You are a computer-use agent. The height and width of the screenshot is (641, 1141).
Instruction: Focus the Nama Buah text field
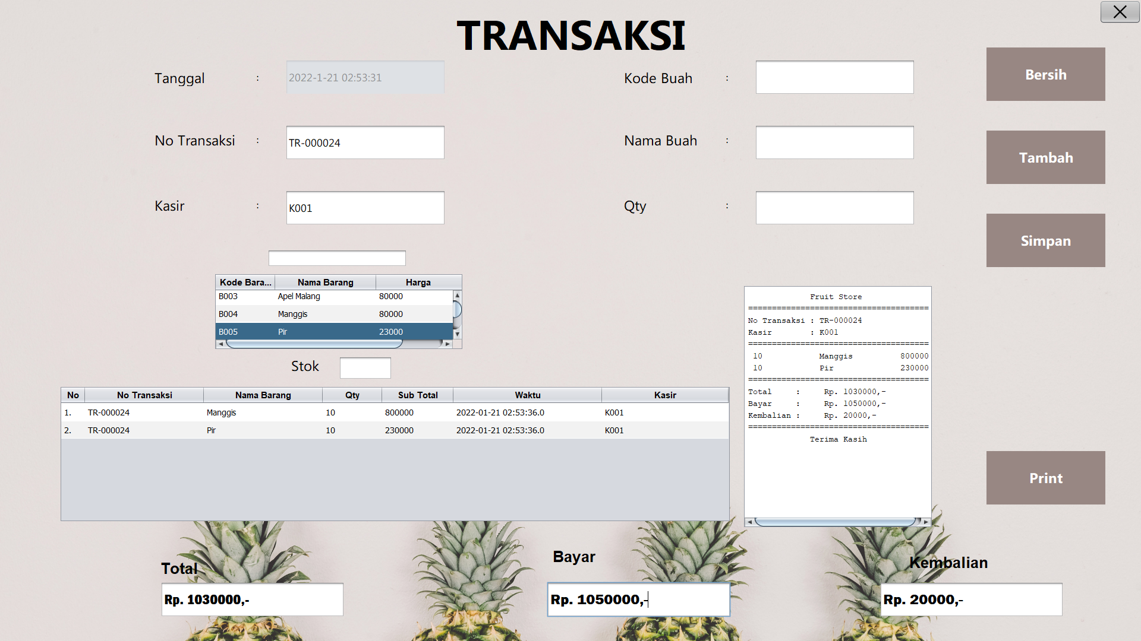coord(834,142)
